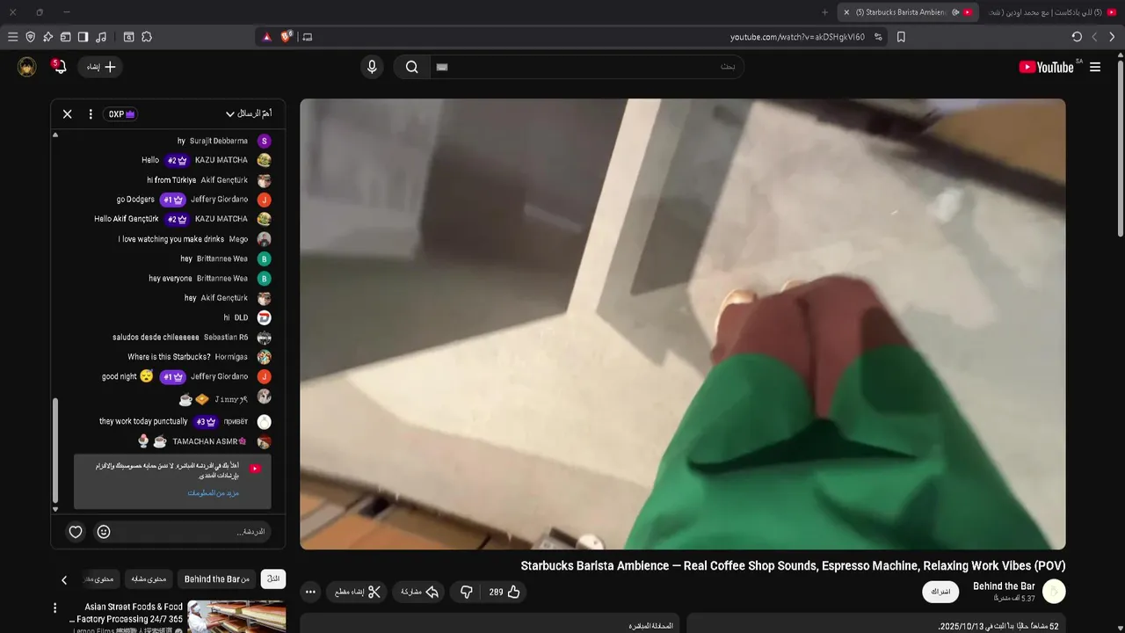This screenshot has width=1125, height=633.
Task: Share the video
Action: (419, 593)
